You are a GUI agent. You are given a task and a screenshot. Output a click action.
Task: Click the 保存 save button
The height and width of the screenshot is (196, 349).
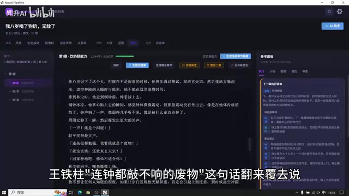pyautogui.click(x=116, y=65)
